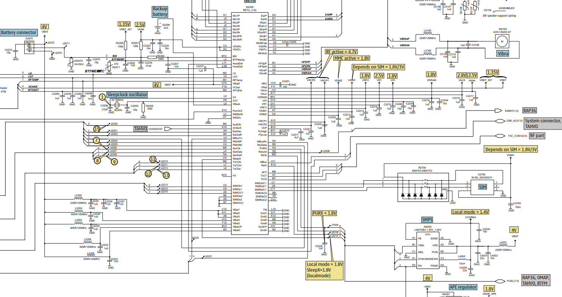Image resolution: width=562 pixels, height=297 pixels.
Task: Click the yellow test point marker 7
Action: 97,140
